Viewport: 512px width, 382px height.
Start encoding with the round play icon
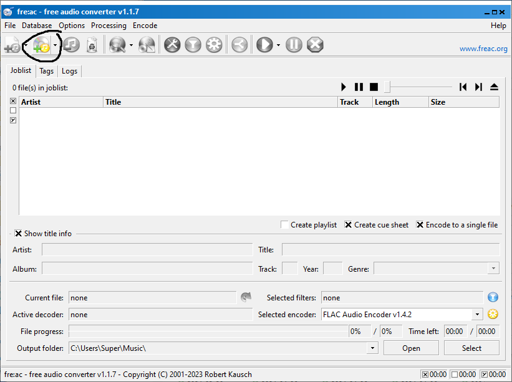[264, 45]
